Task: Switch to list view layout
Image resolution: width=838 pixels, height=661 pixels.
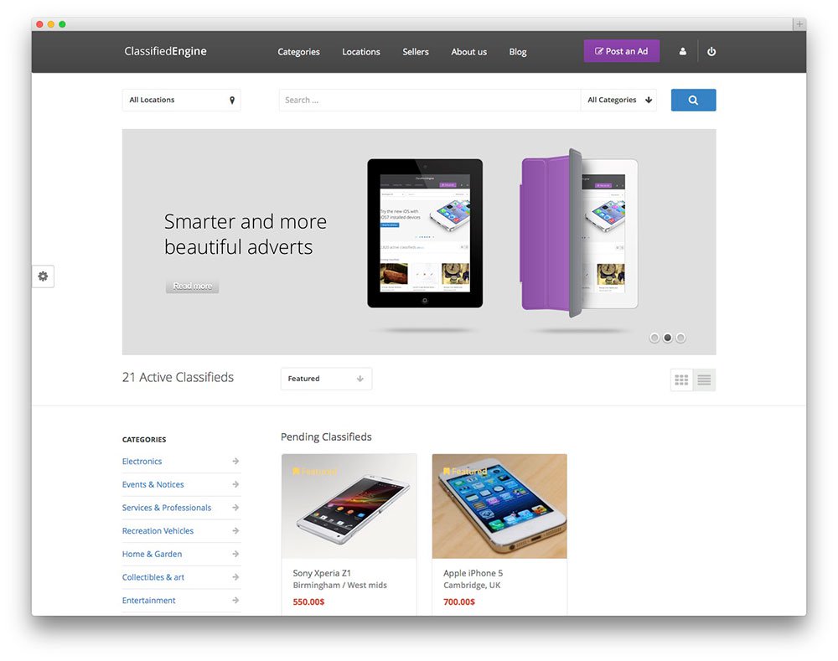Action: (705, 380)
